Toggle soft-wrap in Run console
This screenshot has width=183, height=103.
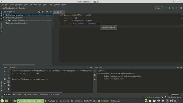click(9, 78)
